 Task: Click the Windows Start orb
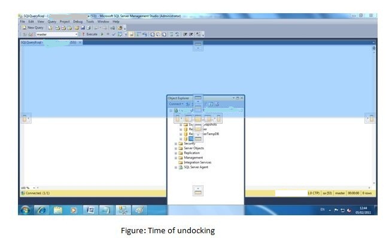click(25, 210)
